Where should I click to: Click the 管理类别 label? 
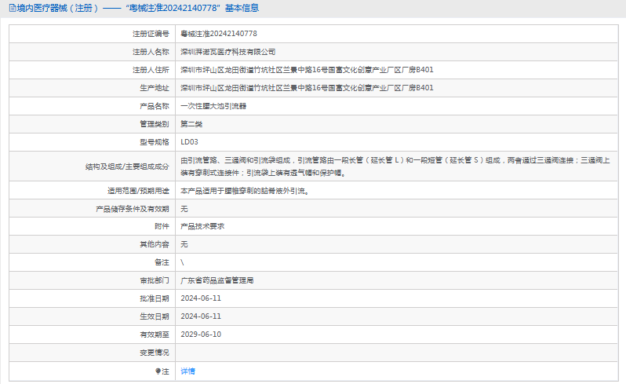tap(155, 124)
